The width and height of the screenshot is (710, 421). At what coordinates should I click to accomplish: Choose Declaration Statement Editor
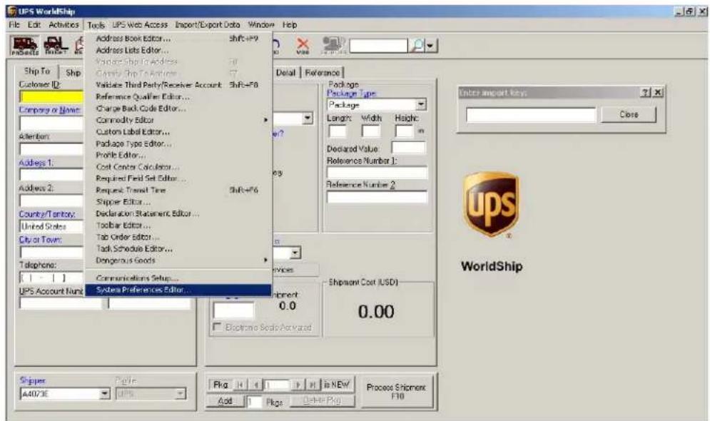point(178,213)
